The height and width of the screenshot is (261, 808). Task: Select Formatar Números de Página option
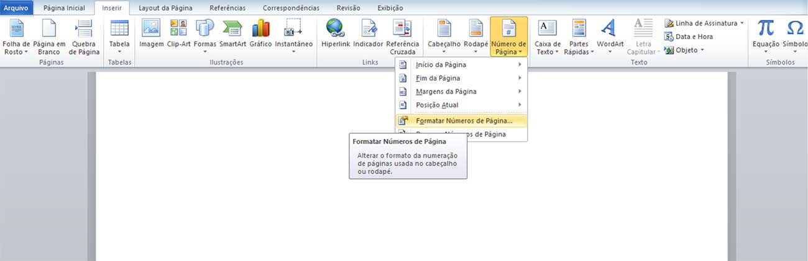[x=461, y=120]
